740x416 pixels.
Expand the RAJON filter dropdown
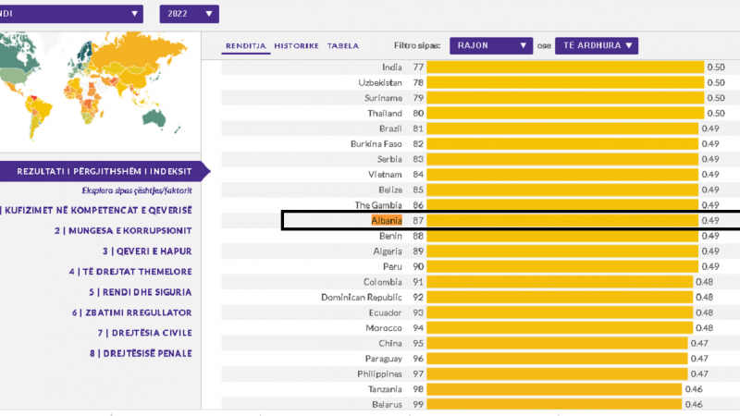(491, 45)
